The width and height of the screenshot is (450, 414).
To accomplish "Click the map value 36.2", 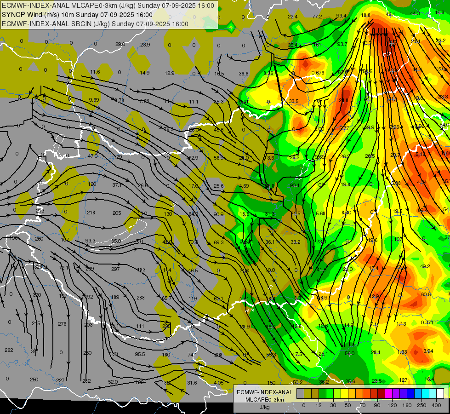I will click(324, 382).
